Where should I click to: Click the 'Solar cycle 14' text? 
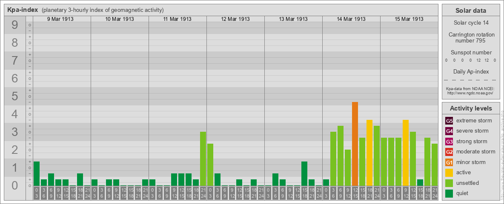470,23
